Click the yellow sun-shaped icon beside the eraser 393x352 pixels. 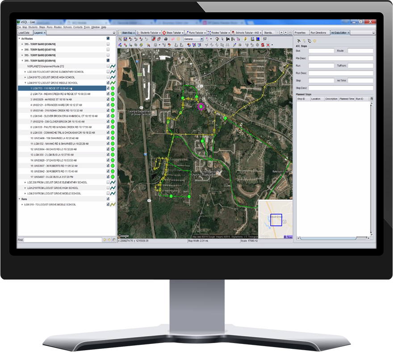[178, 39]
